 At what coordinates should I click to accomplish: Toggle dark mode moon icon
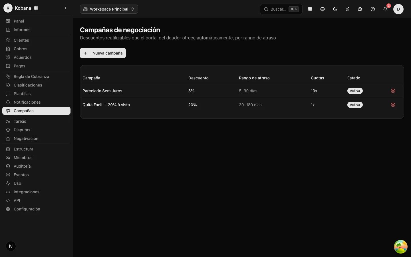335,9
